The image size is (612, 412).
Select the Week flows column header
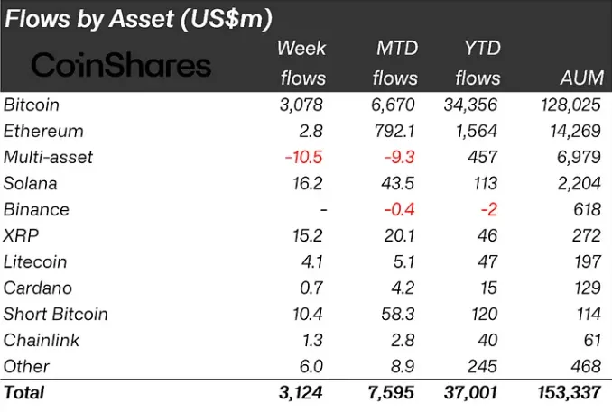[303, 63]
